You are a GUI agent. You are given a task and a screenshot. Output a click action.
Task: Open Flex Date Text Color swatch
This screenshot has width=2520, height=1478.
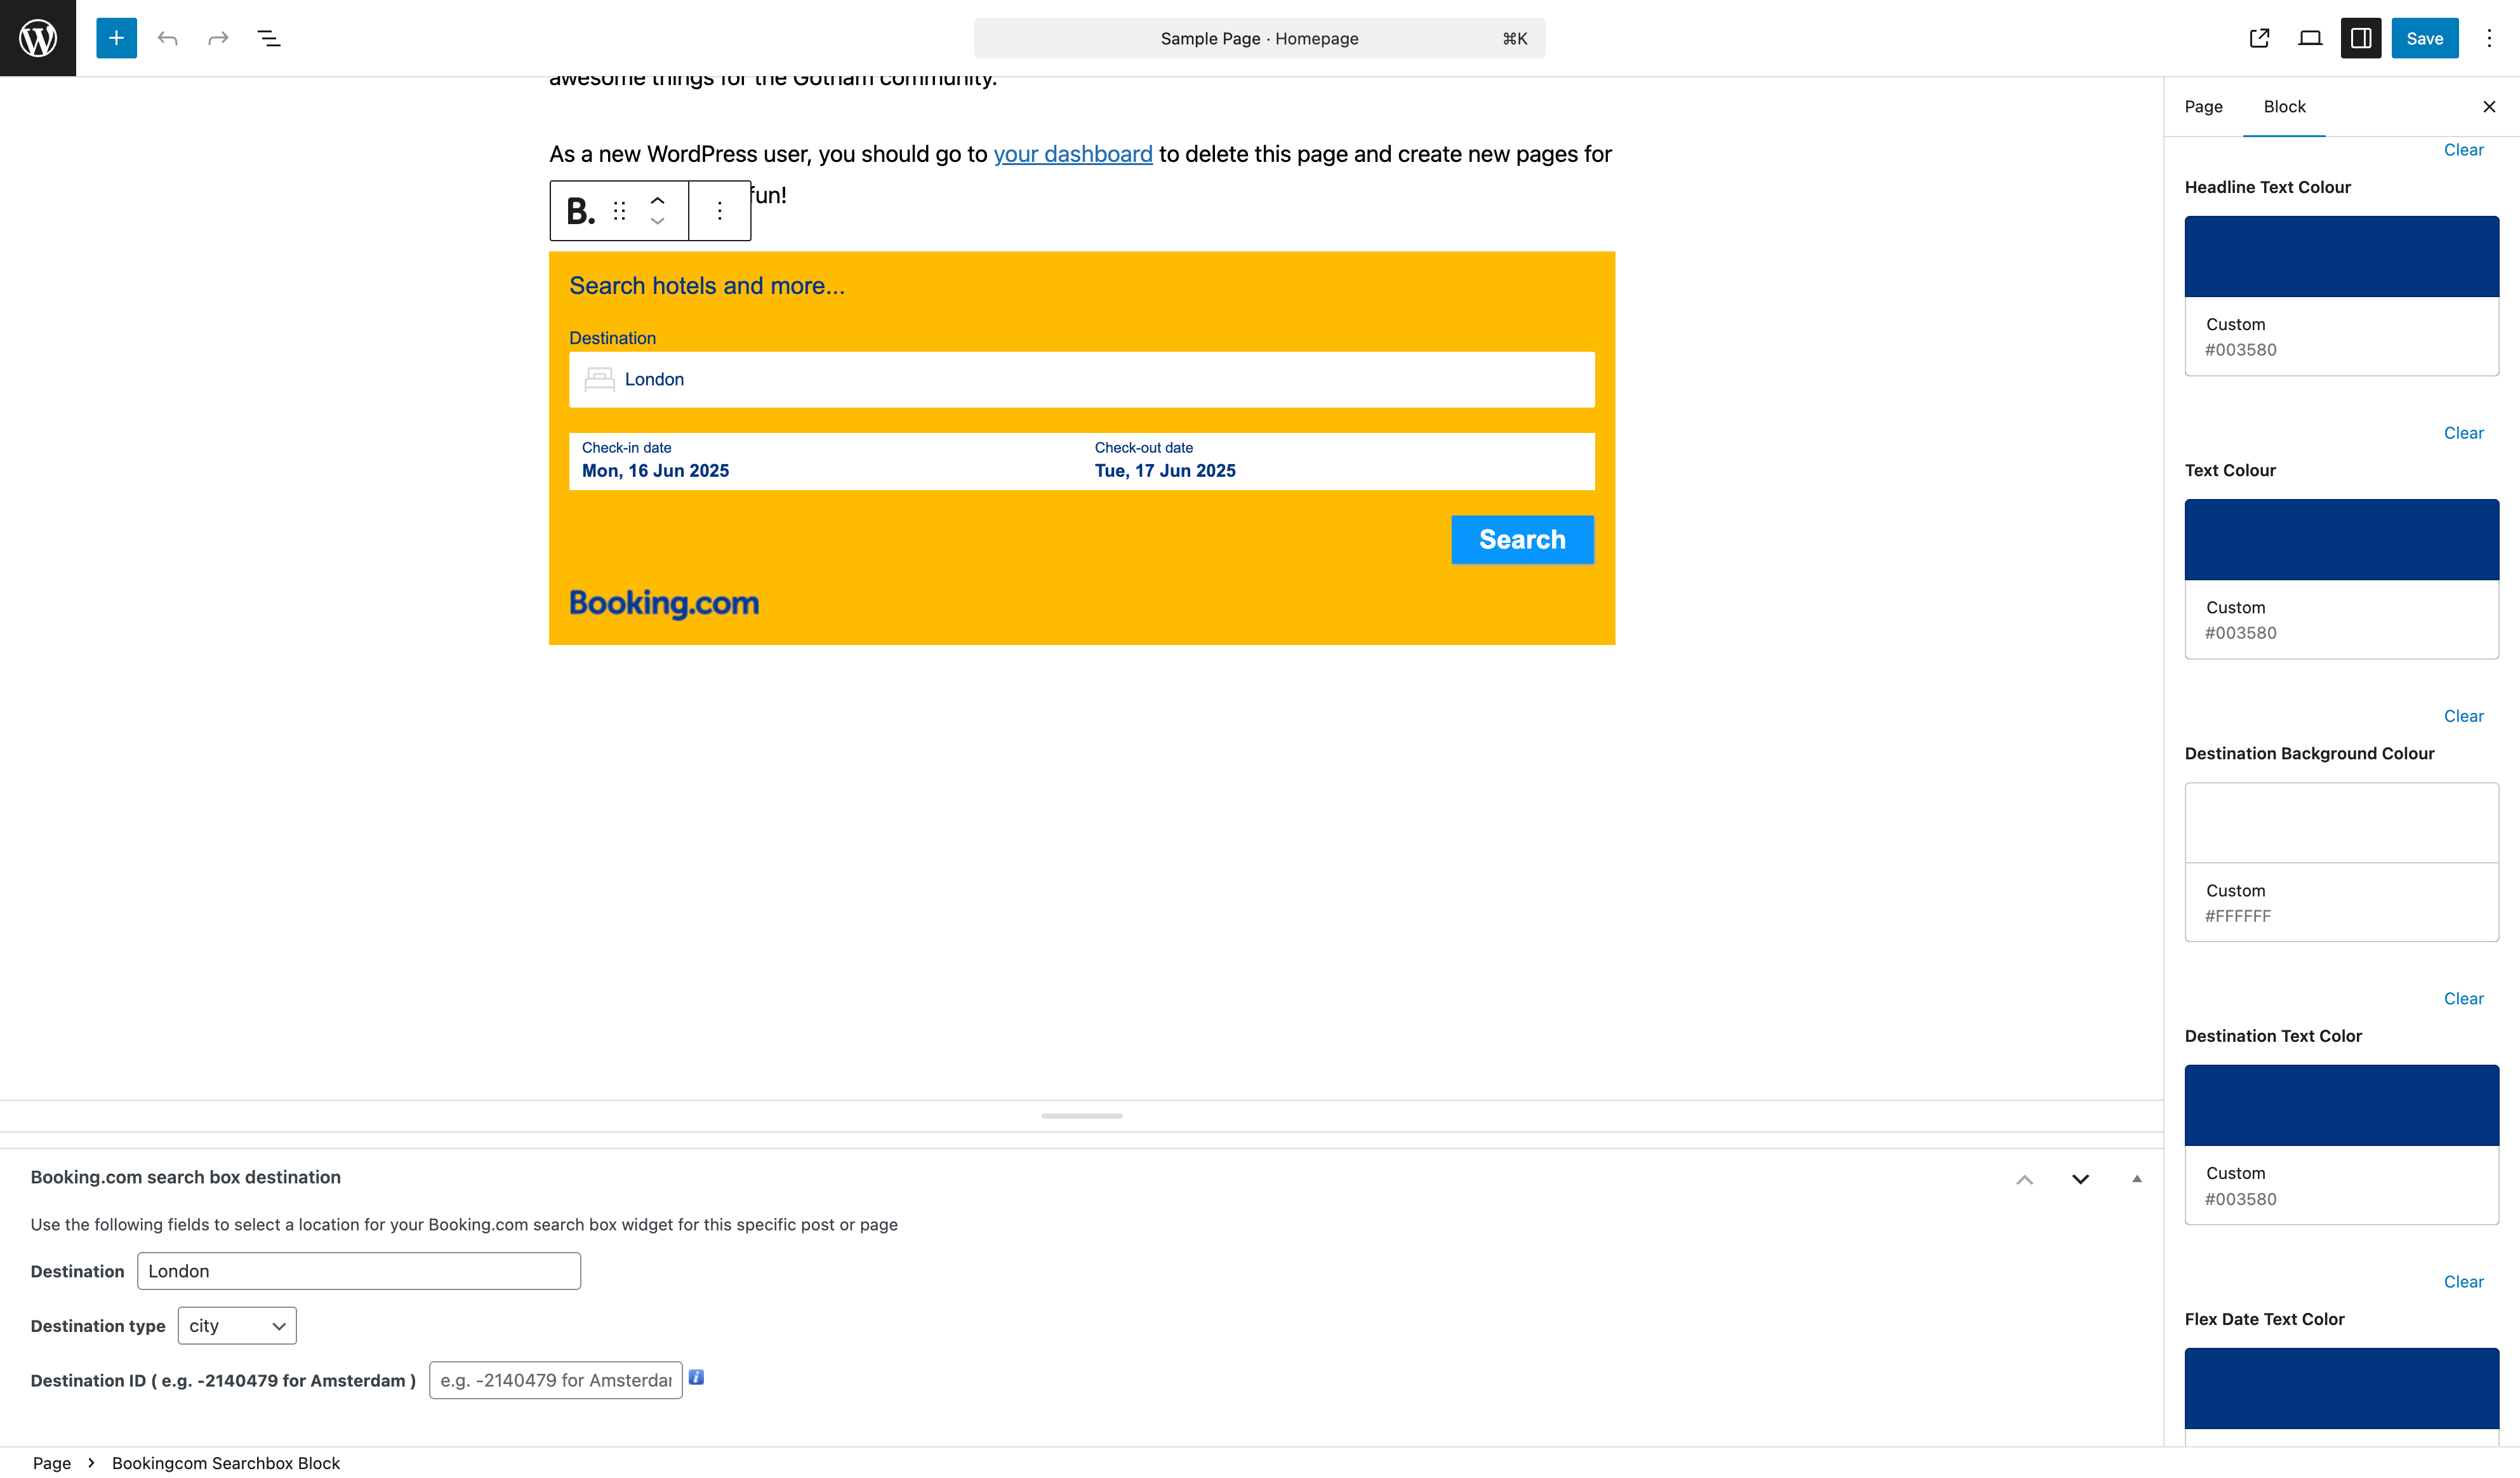point(2341,1388)
